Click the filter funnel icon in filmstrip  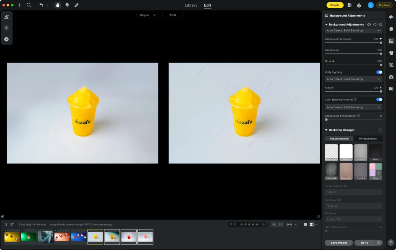coord(6,224)
